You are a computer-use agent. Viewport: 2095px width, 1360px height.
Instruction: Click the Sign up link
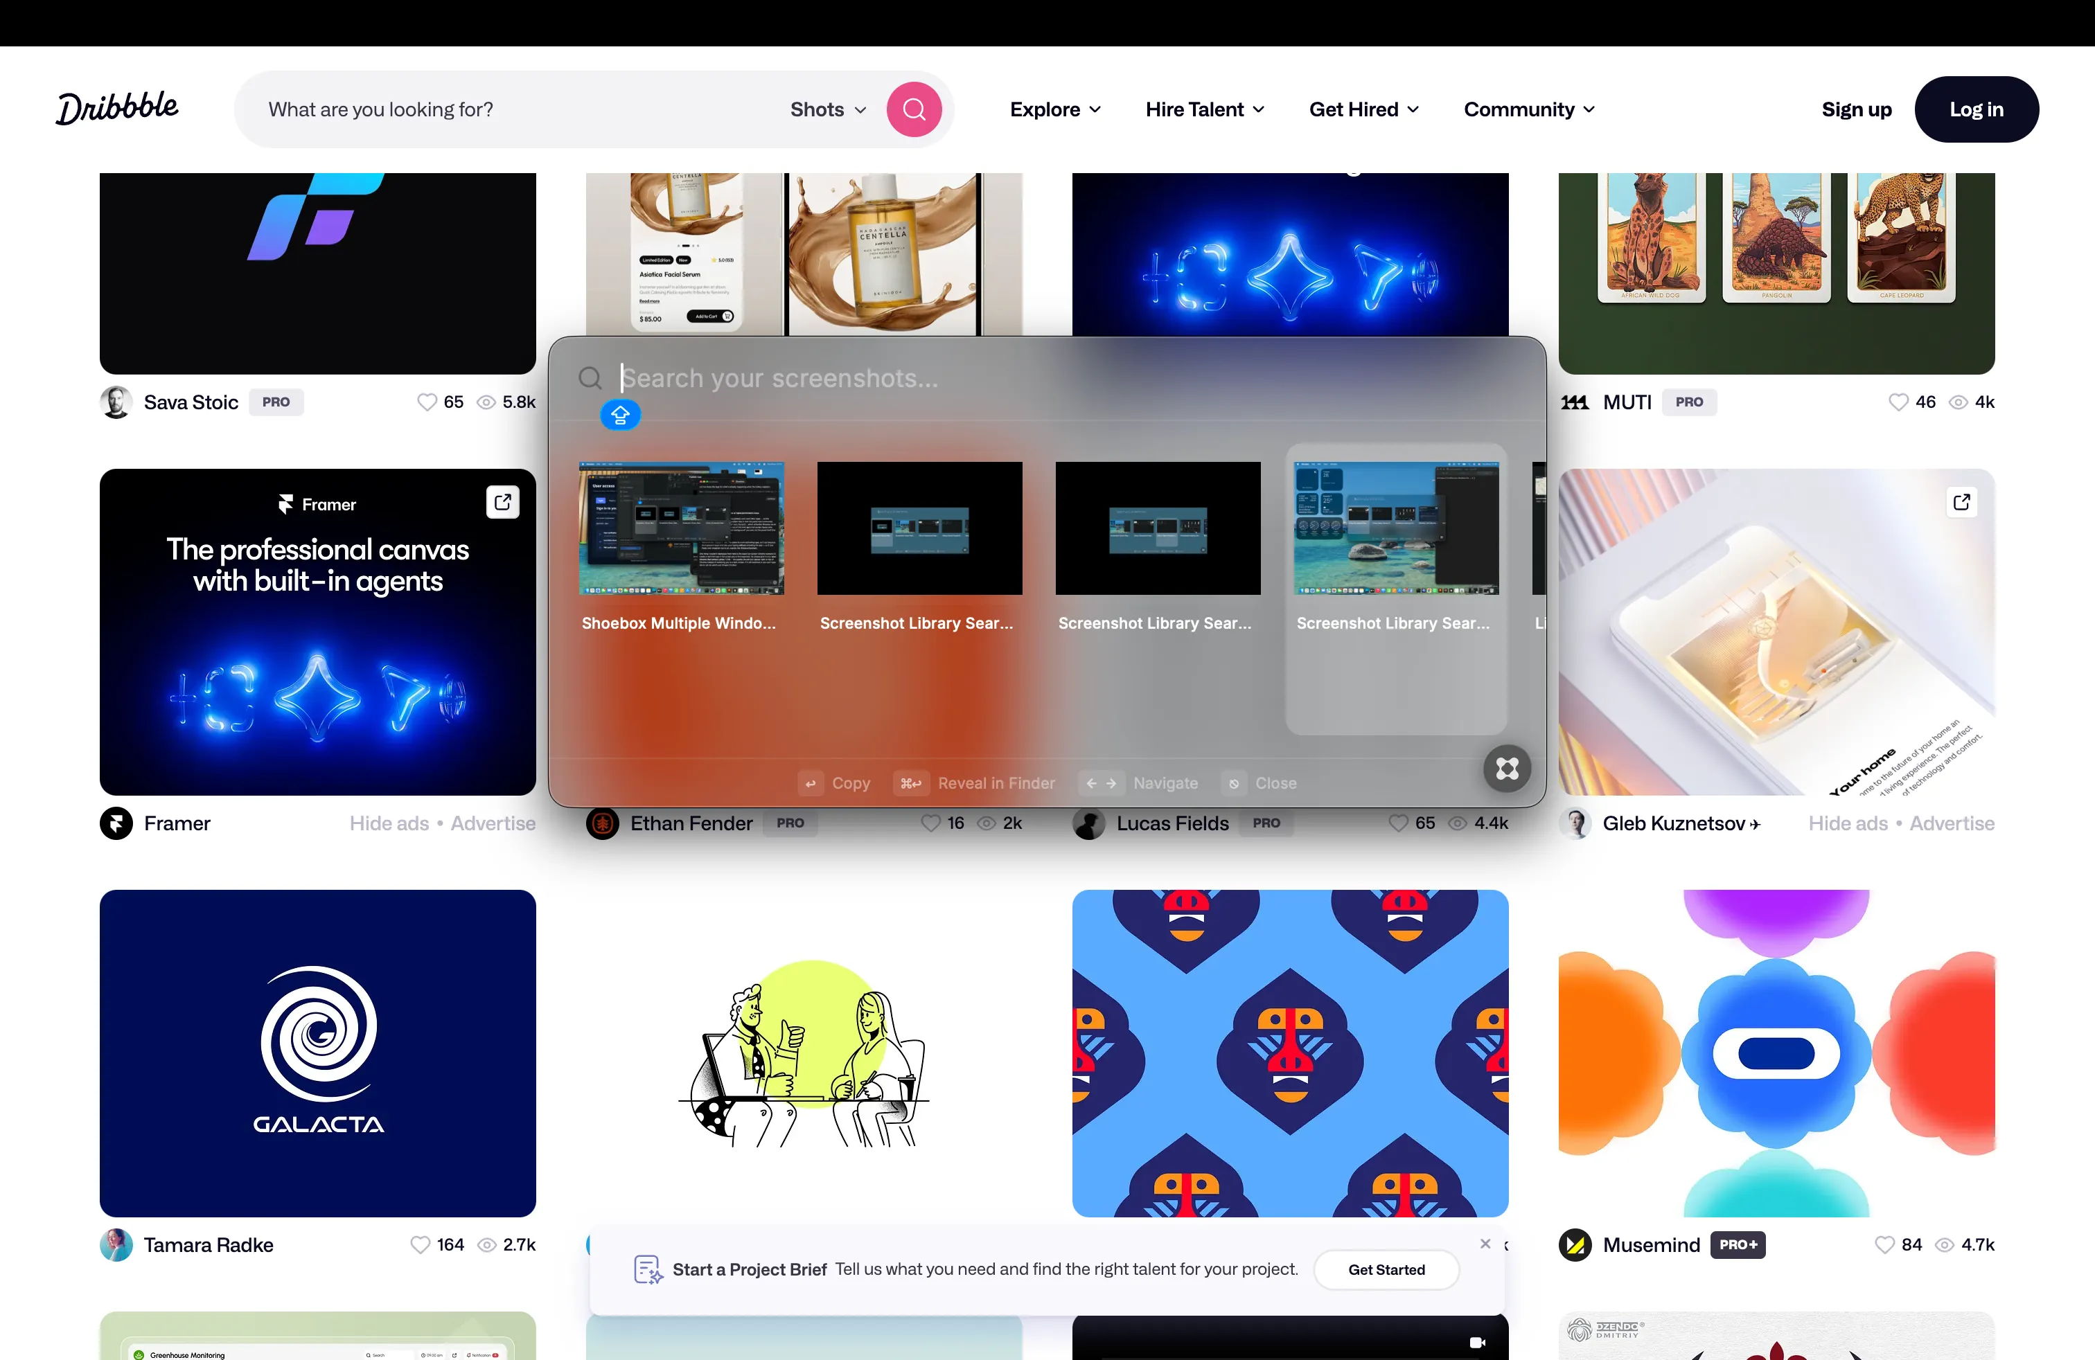pos(1855,109)
